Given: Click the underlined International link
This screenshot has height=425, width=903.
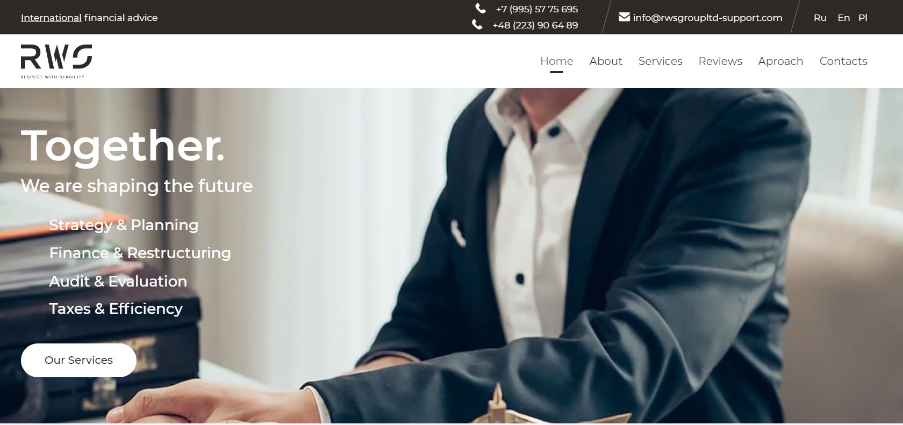Looking at the screenshot, I should [x=51, y=18].
